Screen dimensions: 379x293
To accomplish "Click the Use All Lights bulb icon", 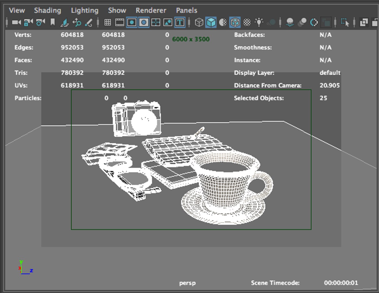I will (x=259, y=22).
